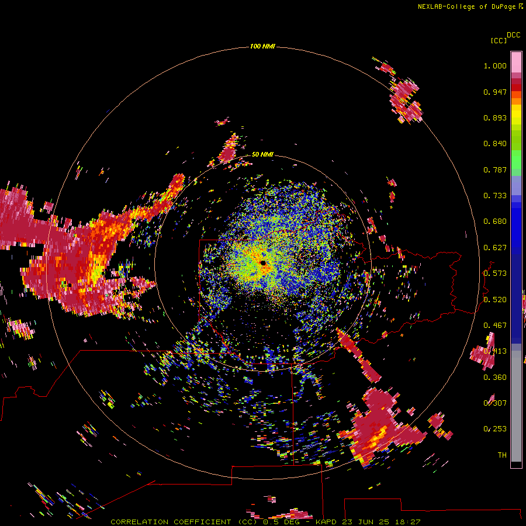This screenshot has height=526, width=526.
Task: Click the pink top segment of the color bar
Action: (516, 62)
